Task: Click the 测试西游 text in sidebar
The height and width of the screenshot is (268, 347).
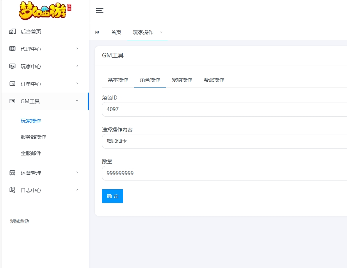Action: pos(20,221)
